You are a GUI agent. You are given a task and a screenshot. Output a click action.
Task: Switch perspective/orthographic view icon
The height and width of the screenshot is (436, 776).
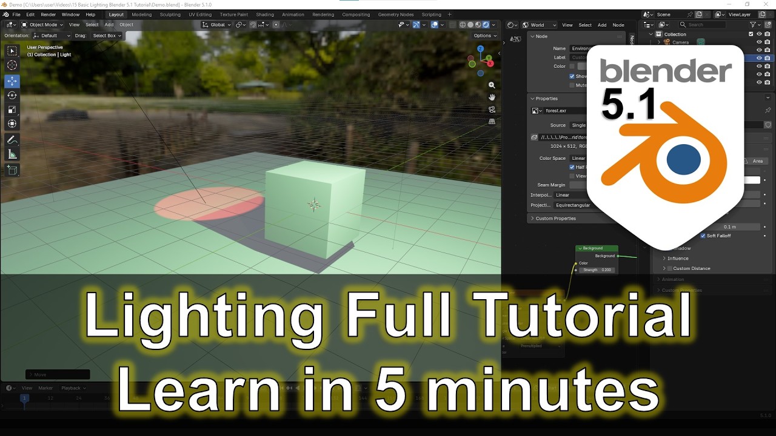(x=492, y=121)
